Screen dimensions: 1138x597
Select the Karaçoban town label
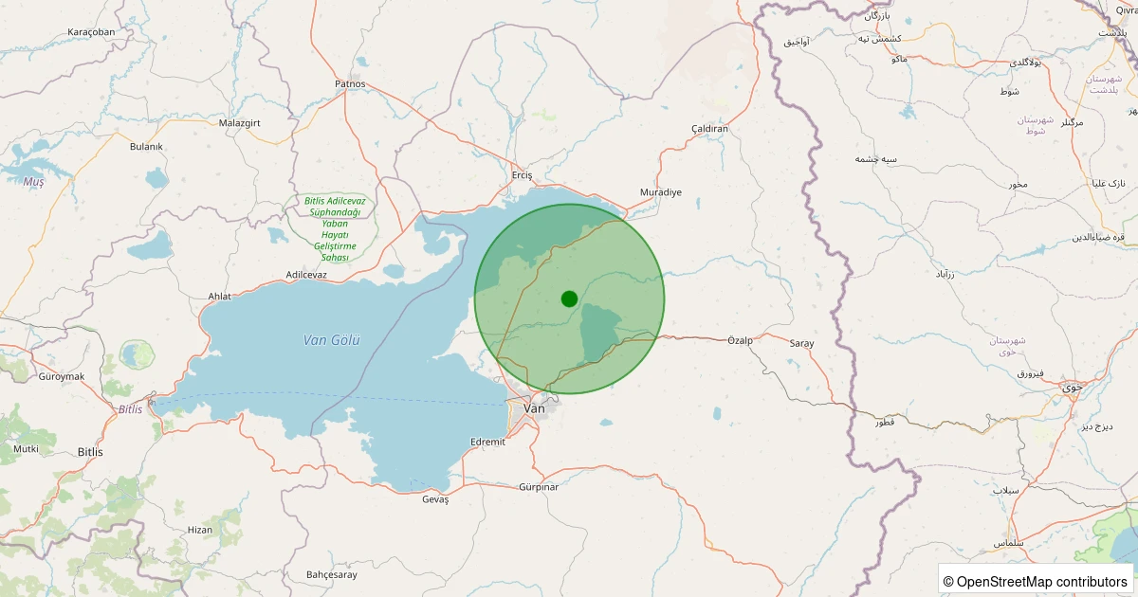[91, 32]
